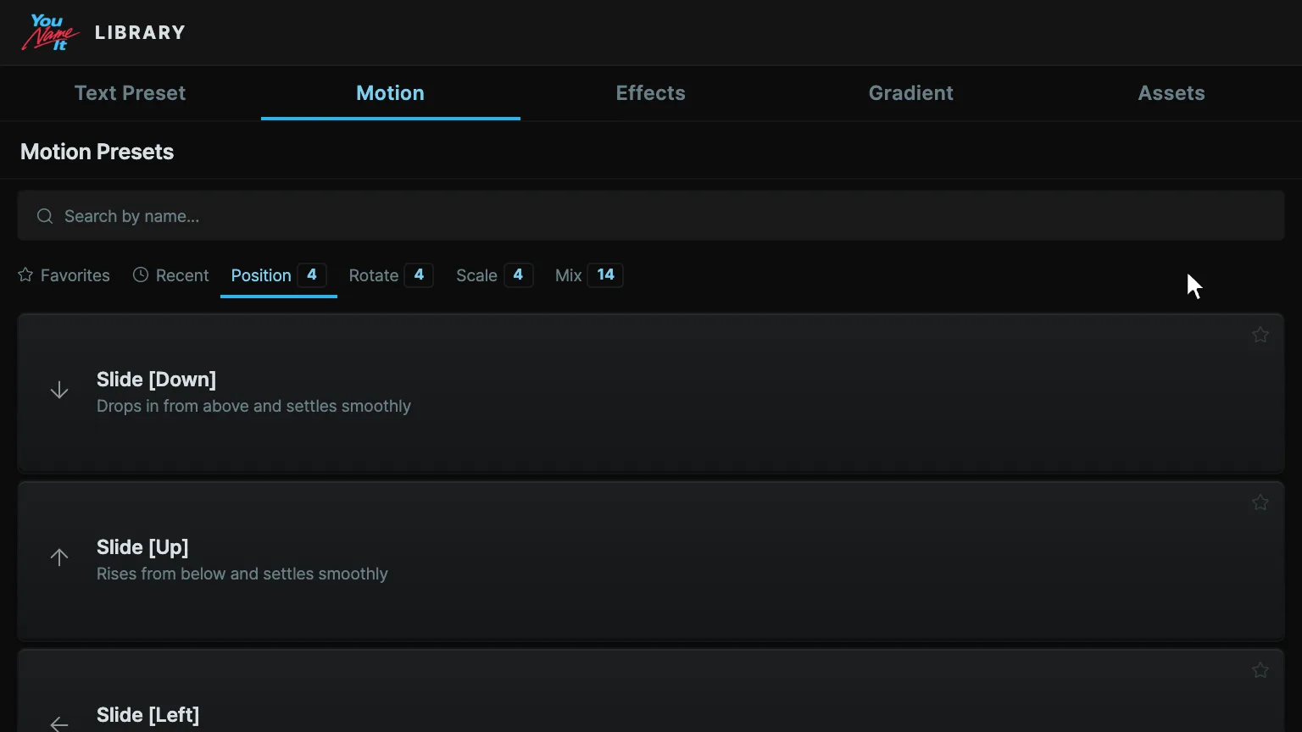The image size is (1302, 732).
Task: Select the Position category
Action: pyautogui.click(x=279, y=275)
